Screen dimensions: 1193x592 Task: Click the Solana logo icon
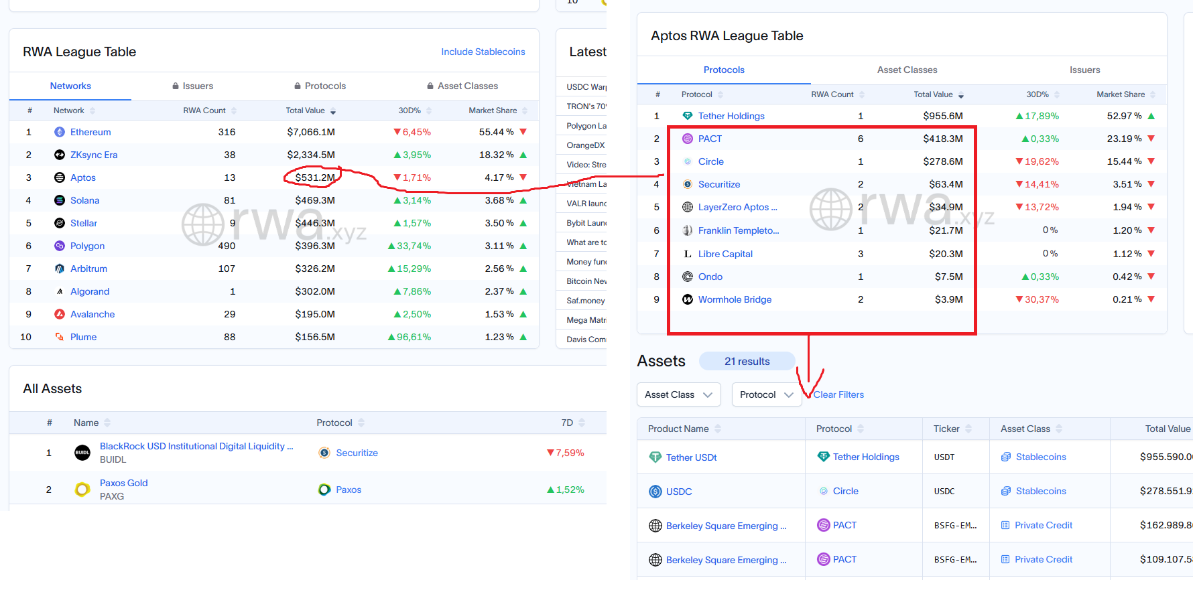60,200
